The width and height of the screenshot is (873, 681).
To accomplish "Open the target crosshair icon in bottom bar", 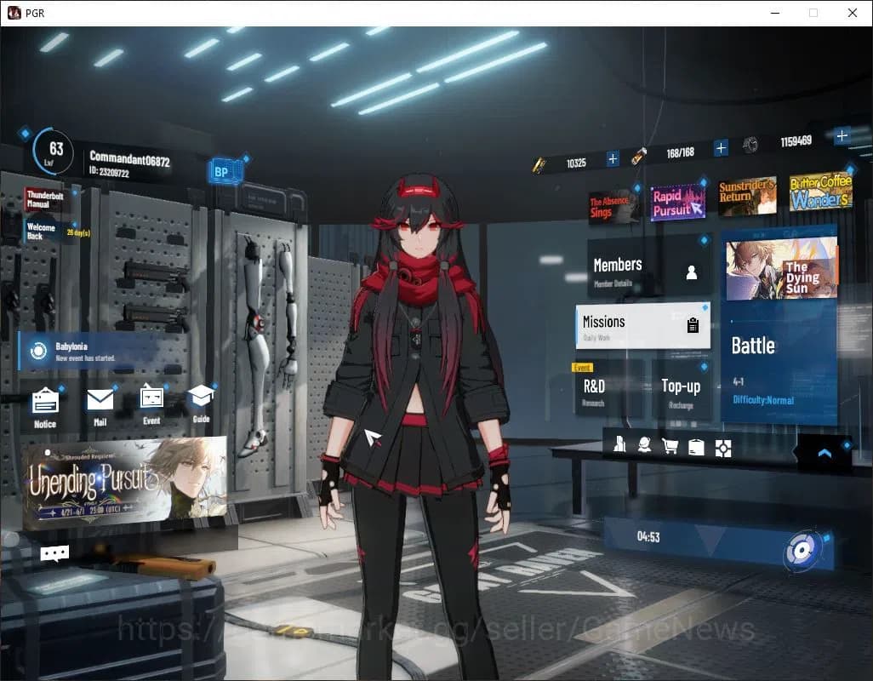I will [x=722, y=449].
